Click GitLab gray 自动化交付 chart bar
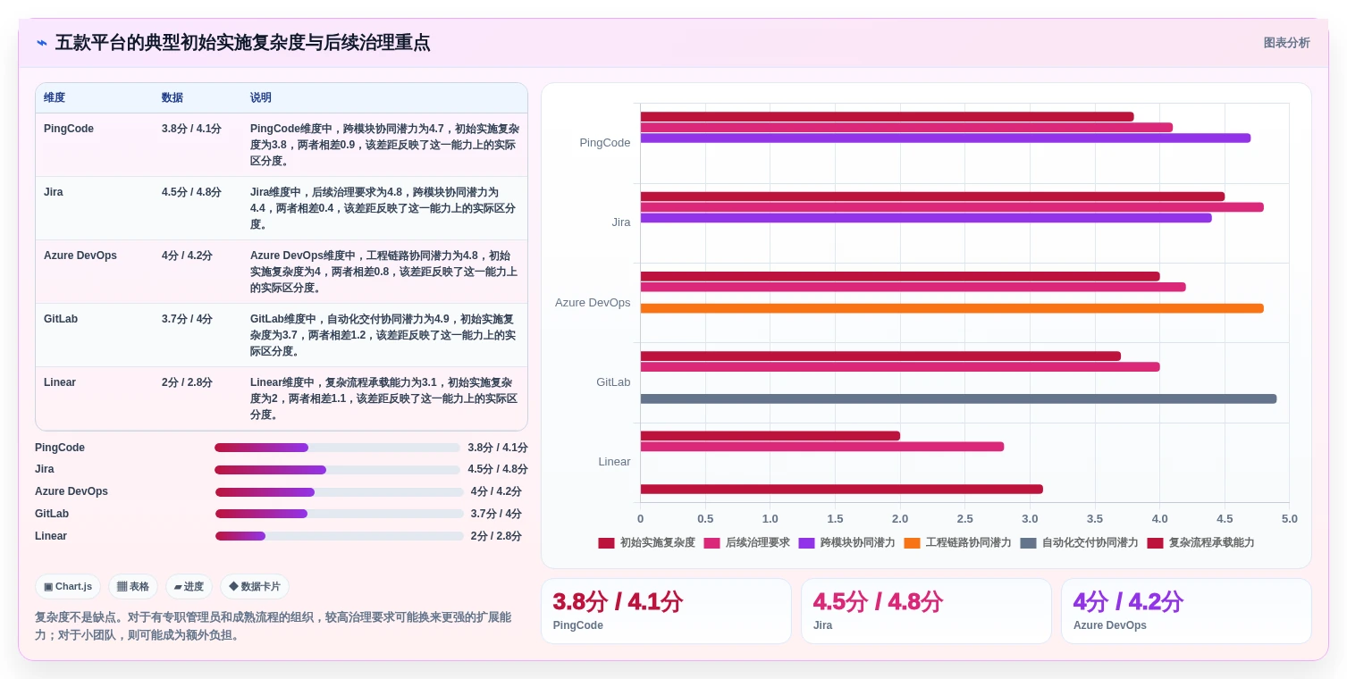 [958, 399]
